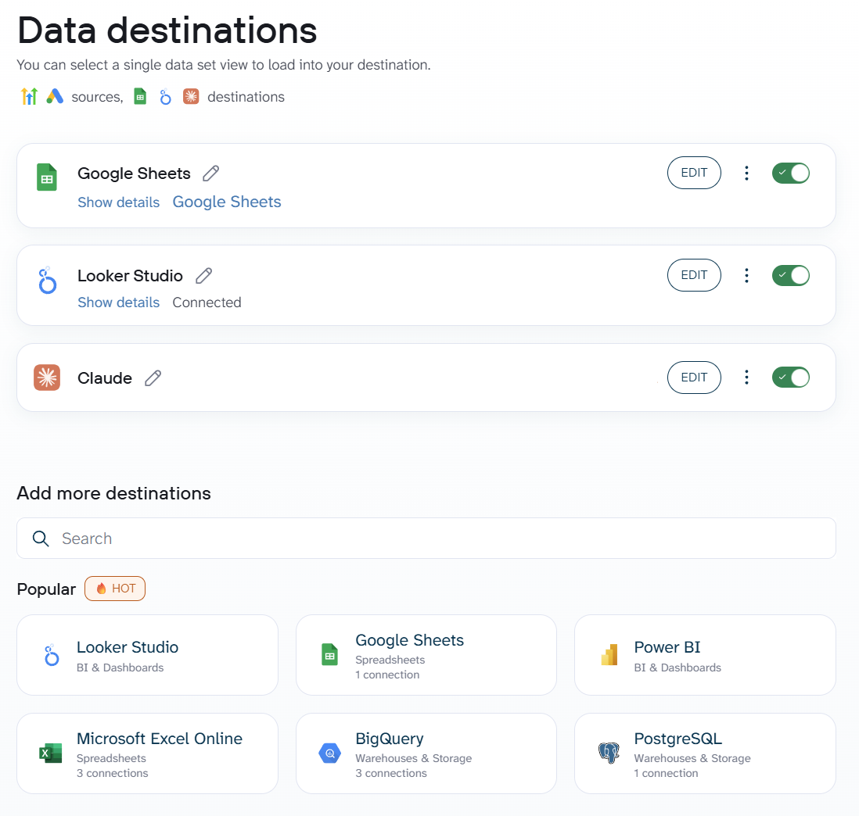Click the BigQuery hexagon icon
The width and height of the screenshot is (859, 816).
pyautogui.click(x=330, y=753)
